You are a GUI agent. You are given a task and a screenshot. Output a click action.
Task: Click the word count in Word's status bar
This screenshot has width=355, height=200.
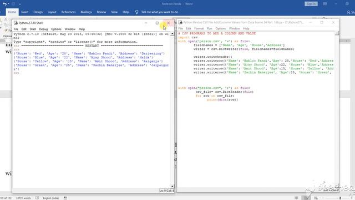tap(23, 198)
